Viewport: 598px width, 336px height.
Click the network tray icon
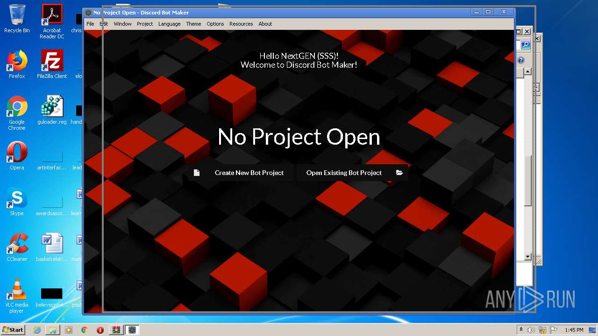542,330
